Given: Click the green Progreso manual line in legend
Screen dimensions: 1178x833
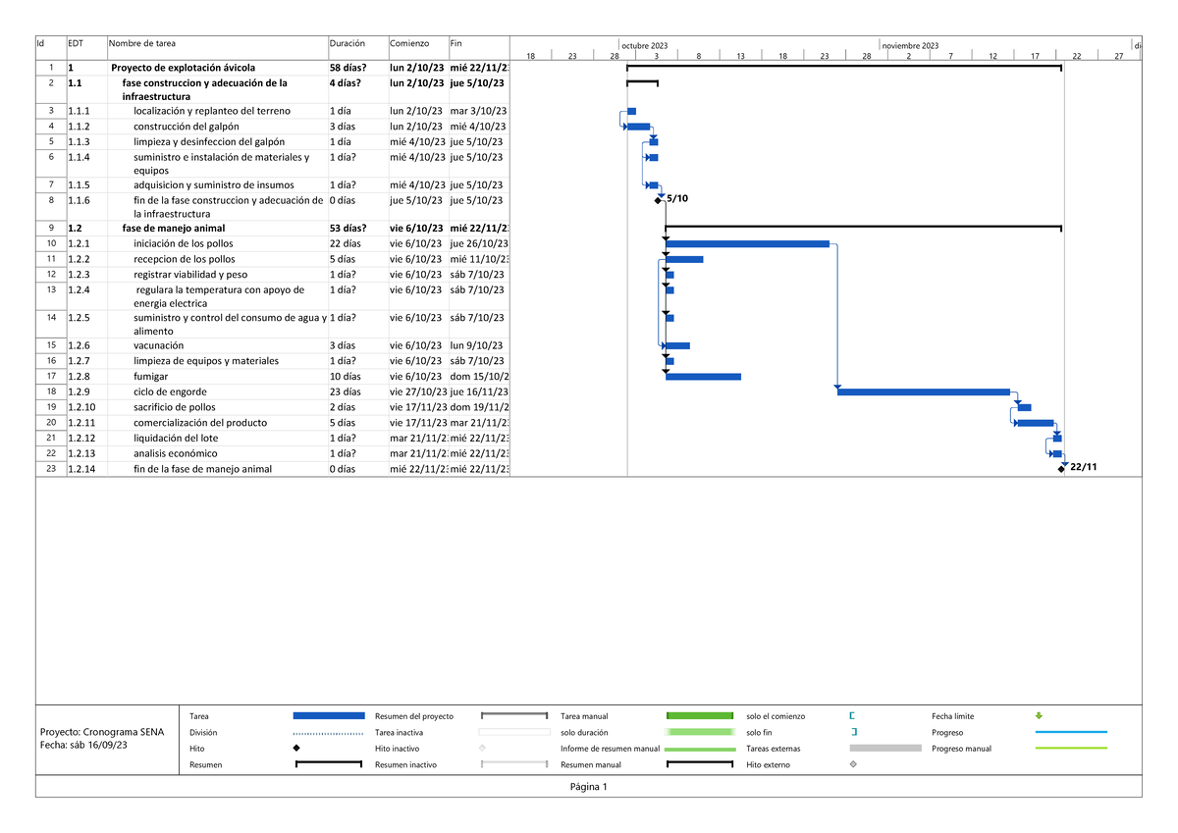Looking at the screenshot, I should tap(1071, 749).
